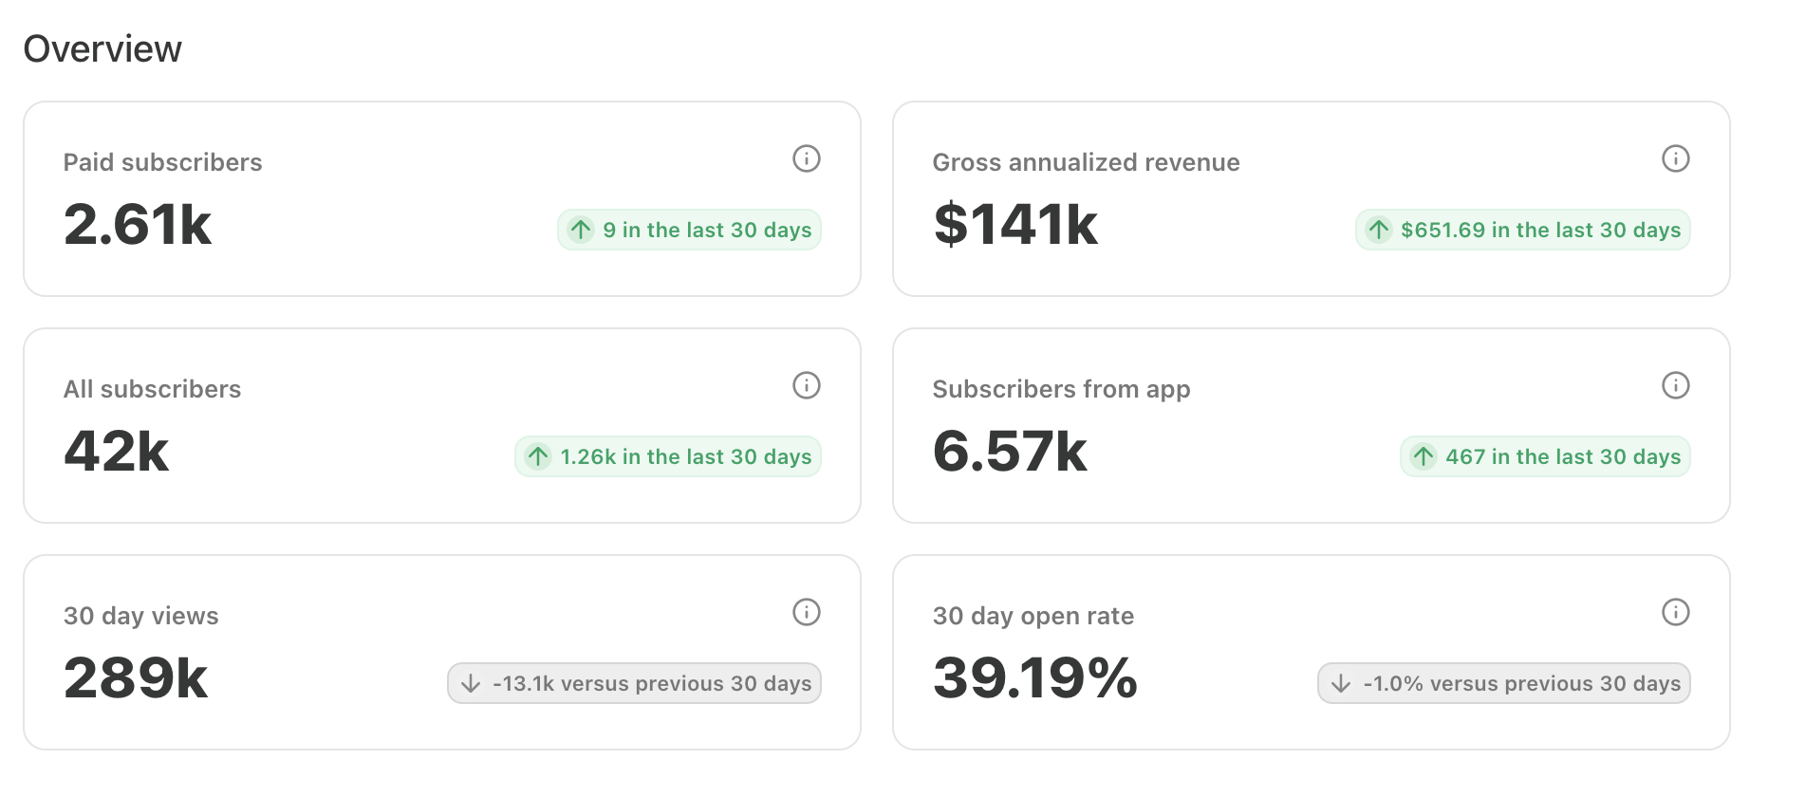Image resolution: width=1805 pixels, height=797 pixels.
Task: Click the '9 in the last 30 days' badge
Action: (689, 230)
